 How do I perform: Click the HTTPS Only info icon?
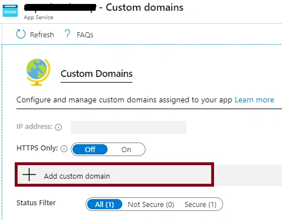pos(64,149)
